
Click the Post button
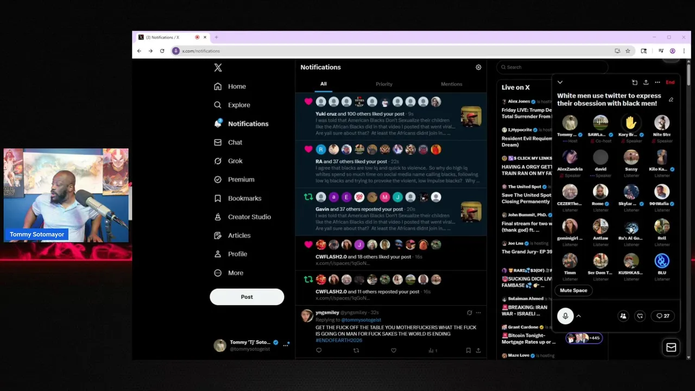[247, 297]
